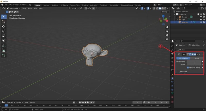Viewport: 206px width, 111px height.
Task: Click the End frame field
Action: 164,102
